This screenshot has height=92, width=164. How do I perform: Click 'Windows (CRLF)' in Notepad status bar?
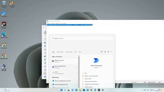pos(152,82)
